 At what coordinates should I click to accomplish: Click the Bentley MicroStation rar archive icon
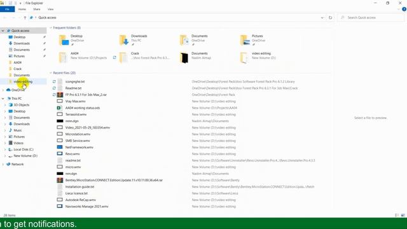tap(60, 180)
